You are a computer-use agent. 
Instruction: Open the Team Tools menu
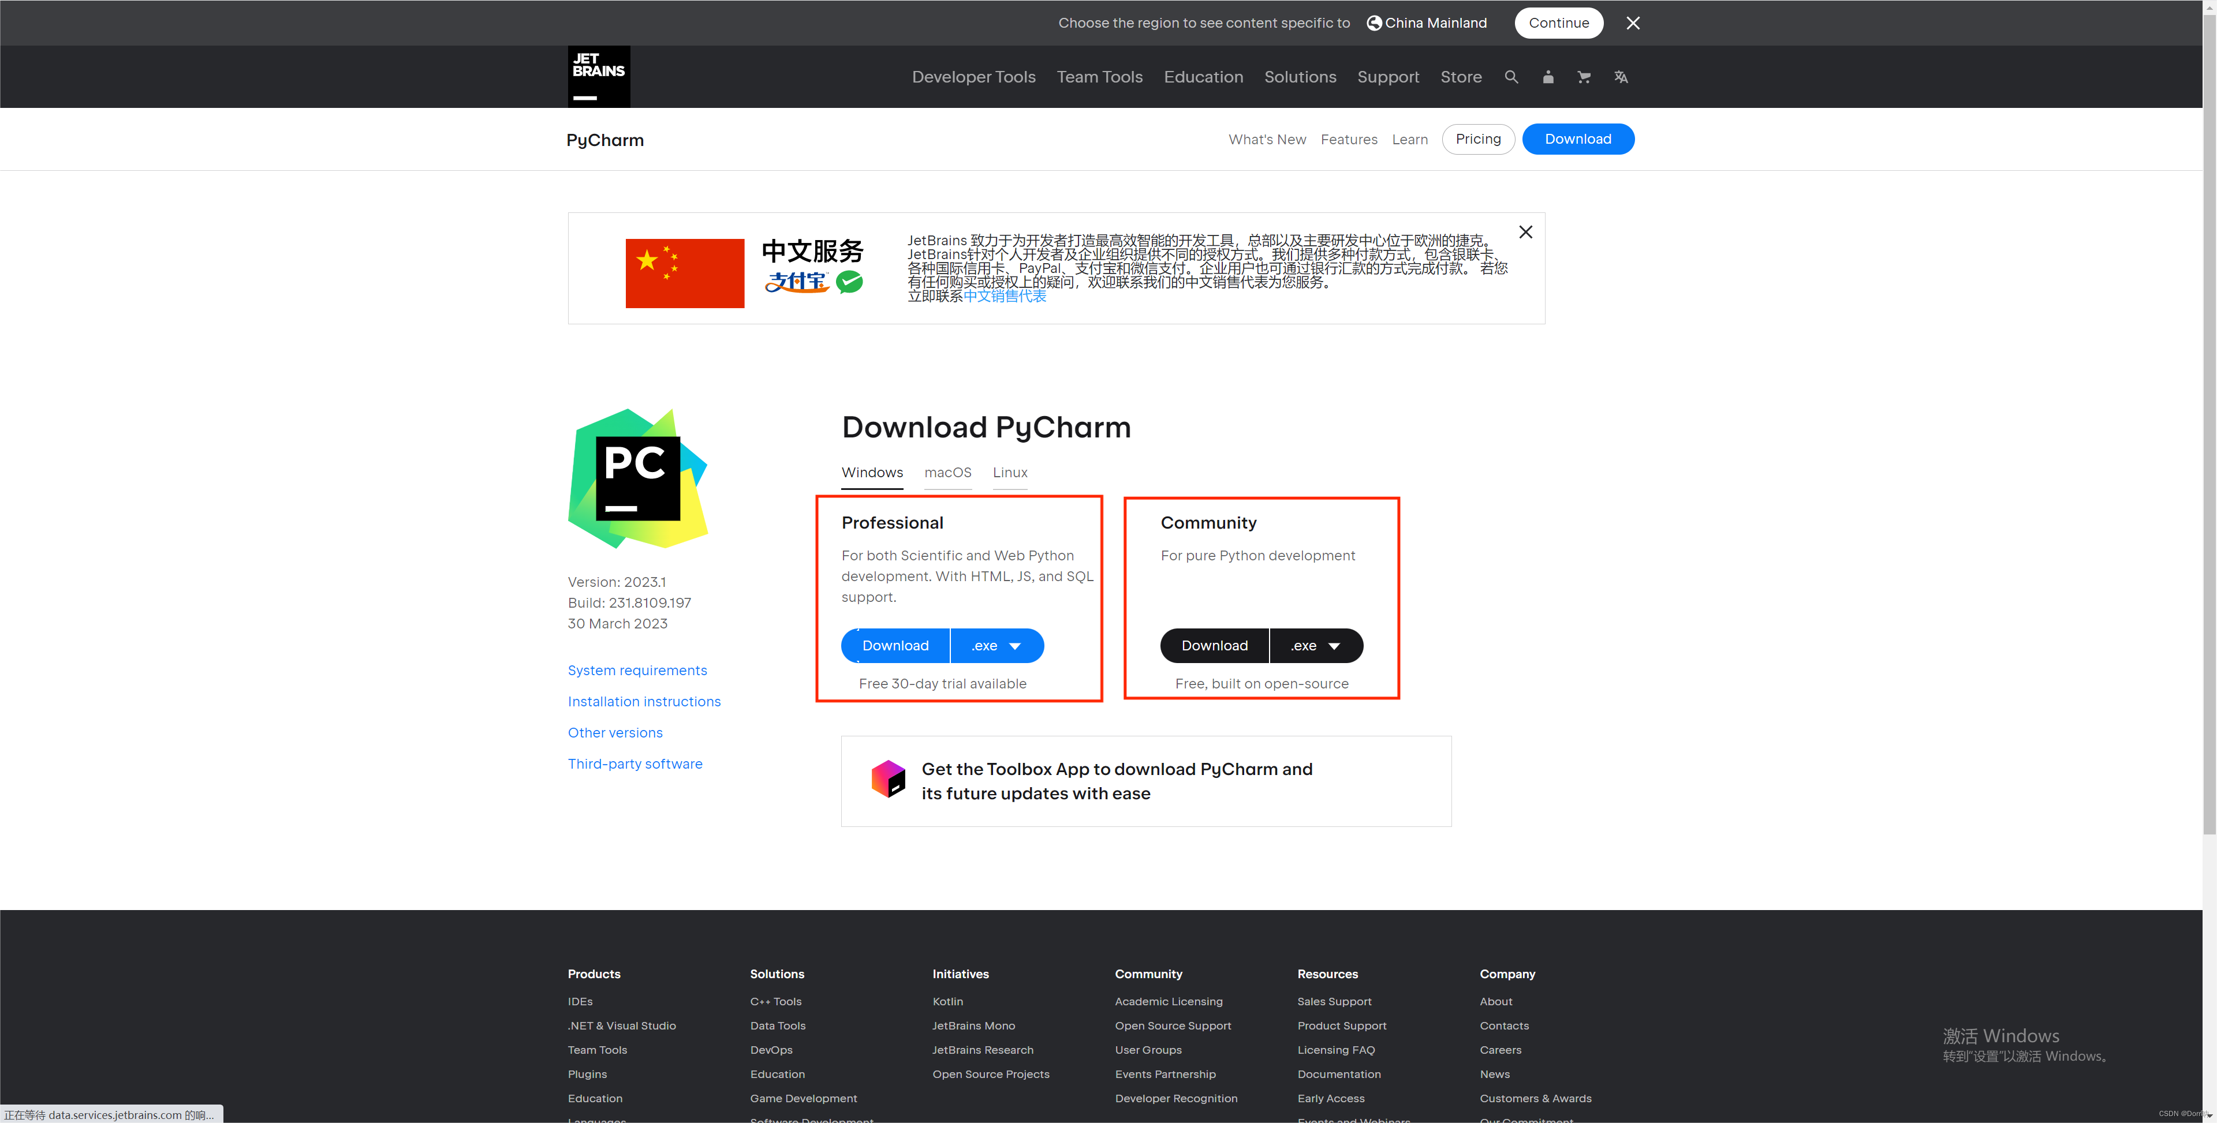point(1099,77)
